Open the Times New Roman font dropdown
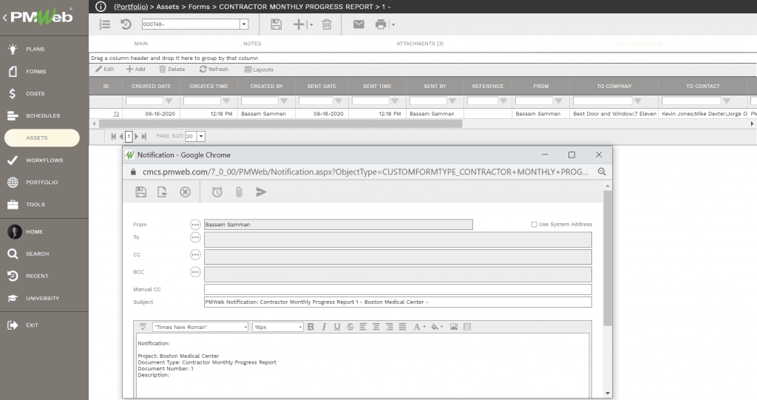This screenshot has height=400, width=757. click(x=245, y=327)
